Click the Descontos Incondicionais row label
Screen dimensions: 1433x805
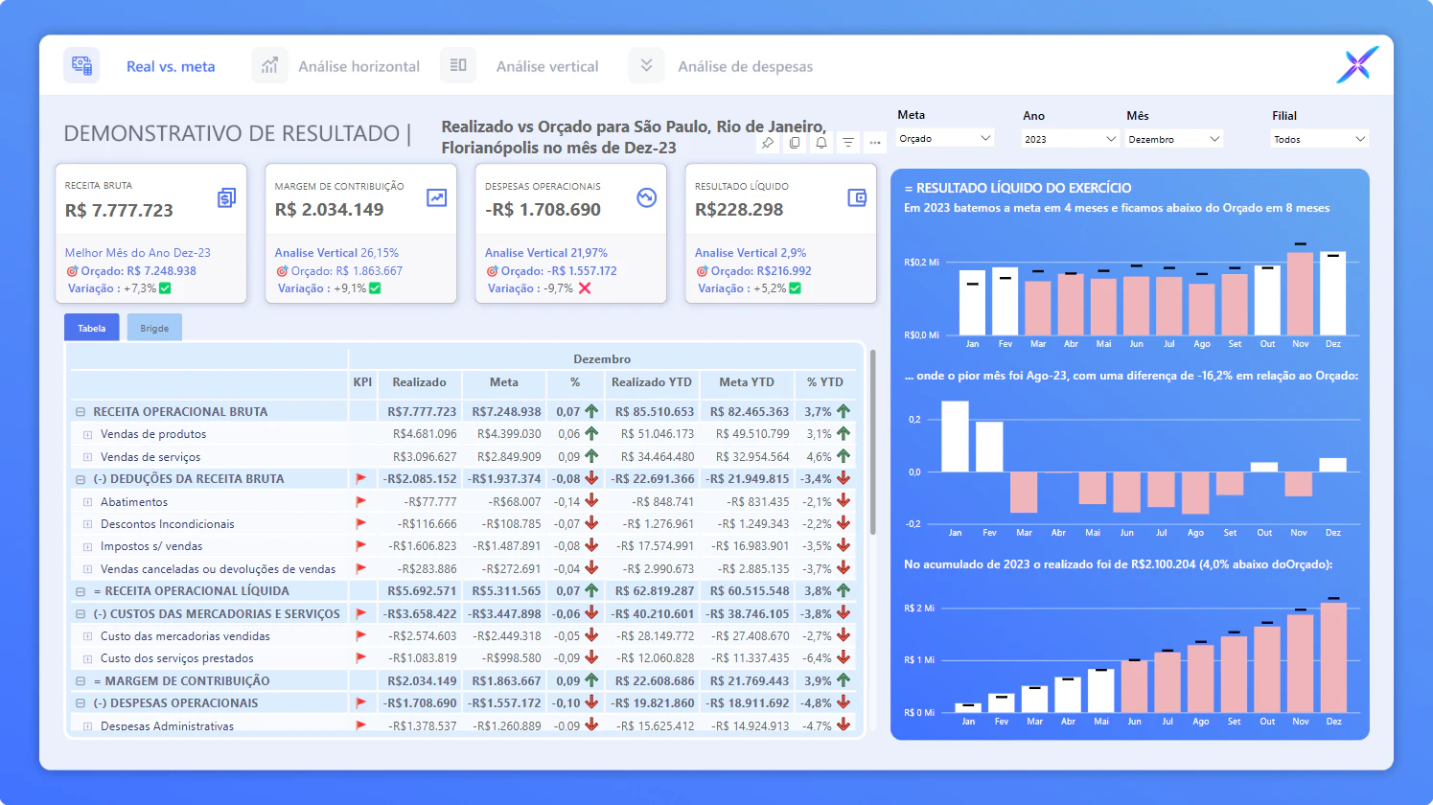(167, 524)
